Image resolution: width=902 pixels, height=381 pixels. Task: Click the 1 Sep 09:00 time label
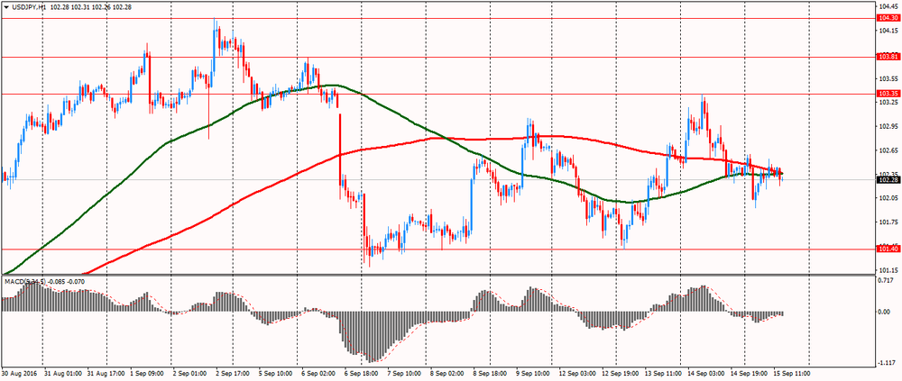149,373
